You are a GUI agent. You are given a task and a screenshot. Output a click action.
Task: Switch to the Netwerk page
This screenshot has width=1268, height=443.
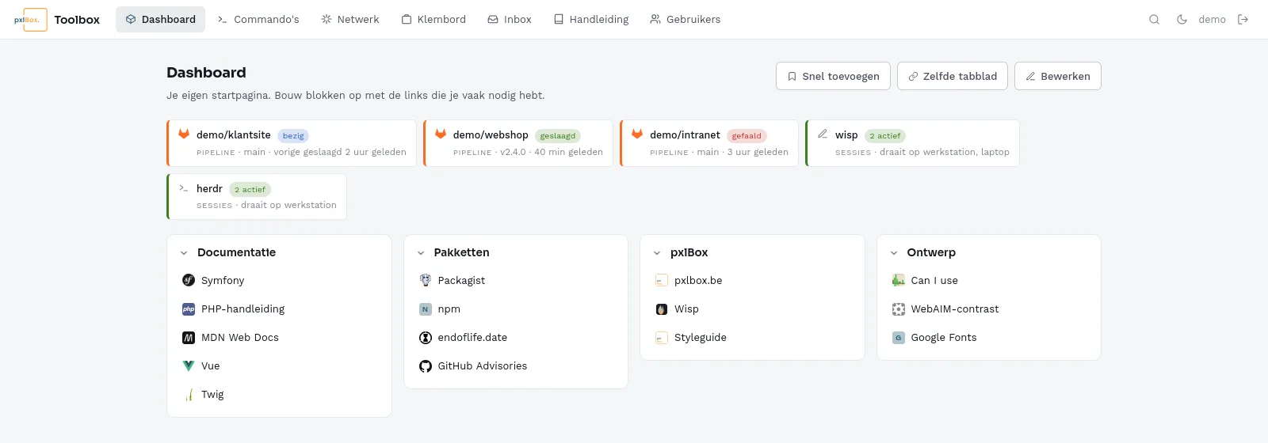(x=350, y=20)
